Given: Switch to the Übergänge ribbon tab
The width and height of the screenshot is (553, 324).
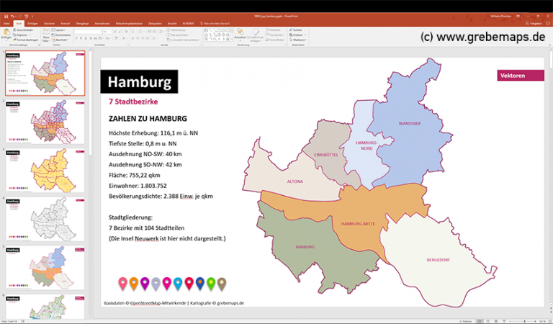Looking at the screenshot, I should pyautogui.click(x=82, y=24).
